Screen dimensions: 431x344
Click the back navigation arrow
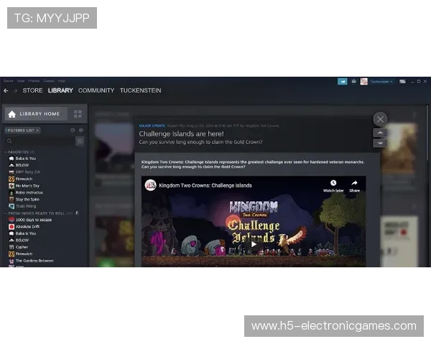(x=6, y=91)
